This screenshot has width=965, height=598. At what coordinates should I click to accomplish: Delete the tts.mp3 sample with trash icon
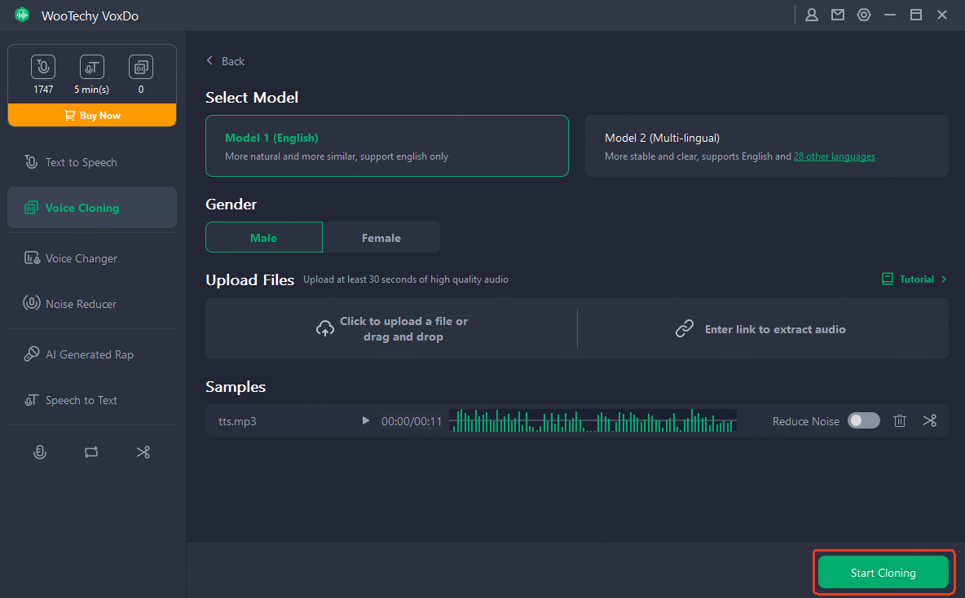(900, 421)
